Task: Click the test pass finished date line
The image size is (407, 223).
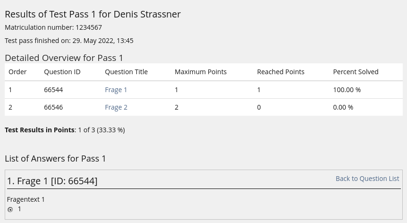Action: coord(69,41)
